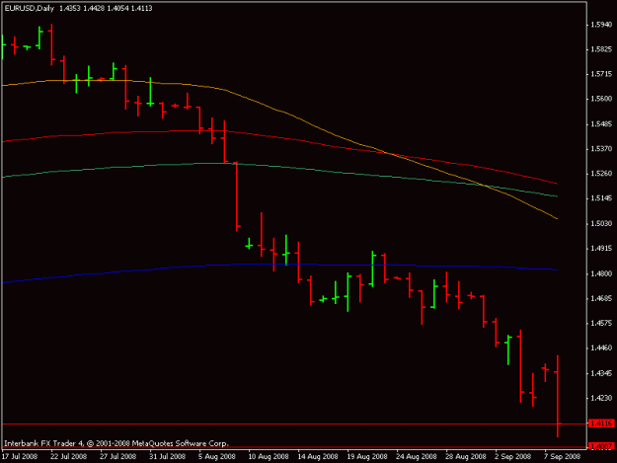Click the 1.4915 price axis label
The height and width of the screenshot is (463, 617).
(601, 248)
